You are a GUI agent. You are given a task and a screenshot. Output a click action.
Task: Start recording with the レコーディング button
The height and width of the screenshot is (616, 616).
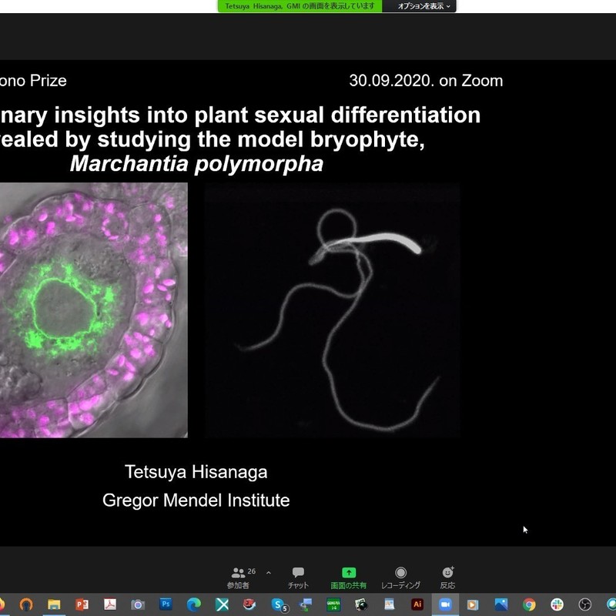(x=400, y=577)
